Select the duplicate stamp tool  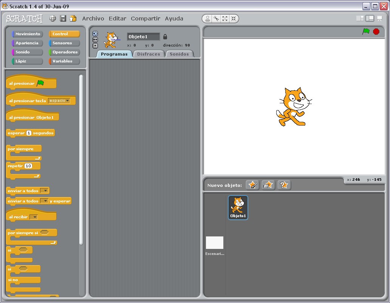pyautogui.click(x=208, y=19)
